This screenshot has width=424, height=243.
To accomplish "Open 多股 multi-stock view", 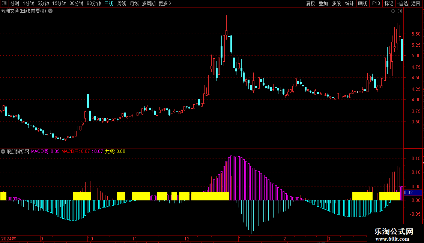I will coord(336,3).
